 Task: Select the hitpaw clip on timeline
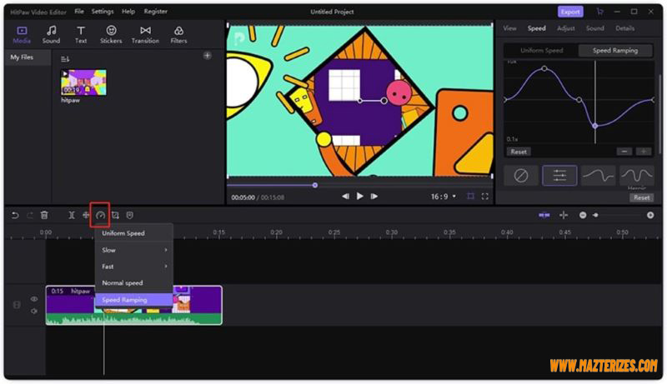coord(134,306)
